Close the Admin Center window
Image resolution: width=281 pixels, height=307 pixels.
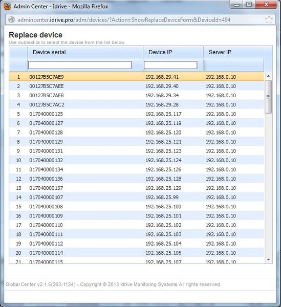266,5
